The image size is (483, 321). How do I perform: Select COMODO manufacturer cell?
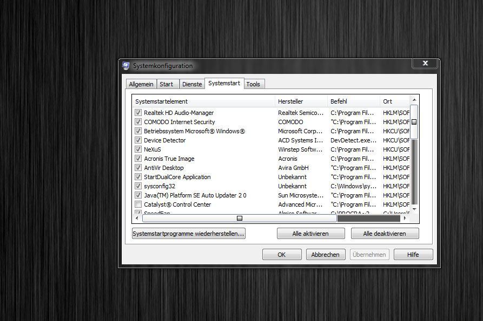tap(290, 122)
